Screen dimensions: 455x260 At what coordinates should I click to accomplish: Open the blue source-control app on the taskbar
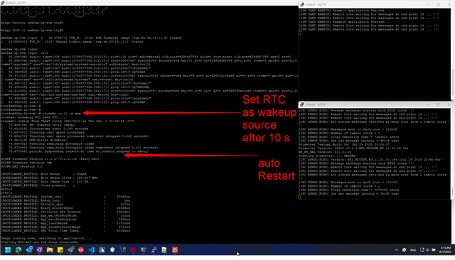pos(123,250)
